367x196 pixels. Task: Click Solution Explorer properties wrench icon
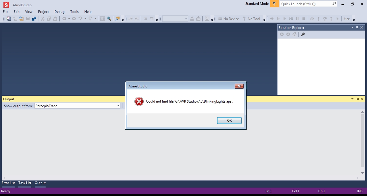point(303,34)
